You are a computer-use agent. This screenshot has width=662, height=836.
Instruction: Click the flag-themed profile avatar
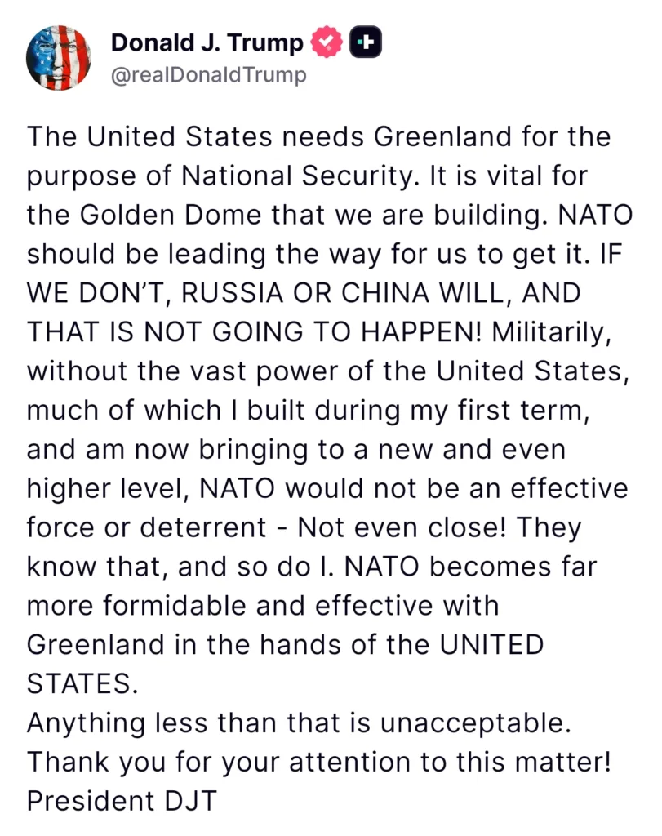(59, 56)
